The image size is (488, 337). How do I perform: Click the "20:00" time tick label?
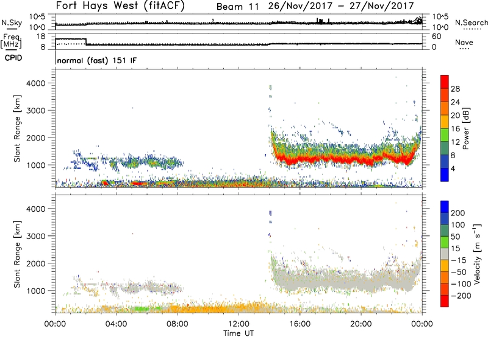[x=361, y=324]
